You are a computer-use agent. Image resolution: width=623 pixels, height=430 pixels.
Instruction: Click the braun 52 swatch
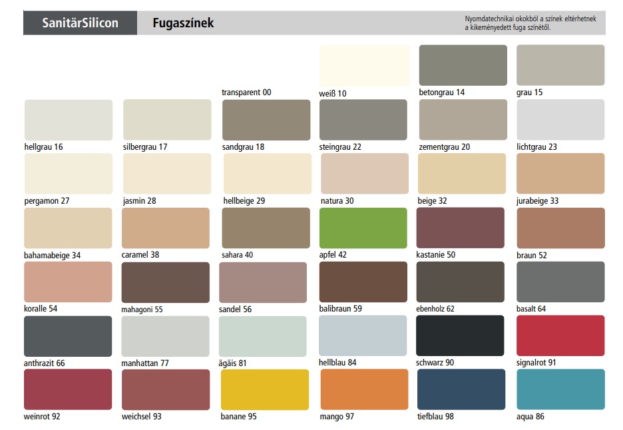(560, 228)
